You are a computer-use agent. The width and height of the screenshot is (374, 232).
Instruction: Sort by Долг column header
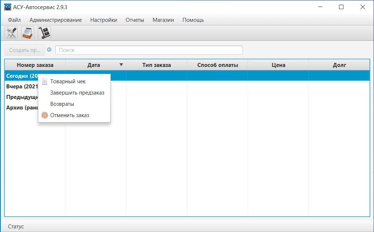click(x=339, y=65)
